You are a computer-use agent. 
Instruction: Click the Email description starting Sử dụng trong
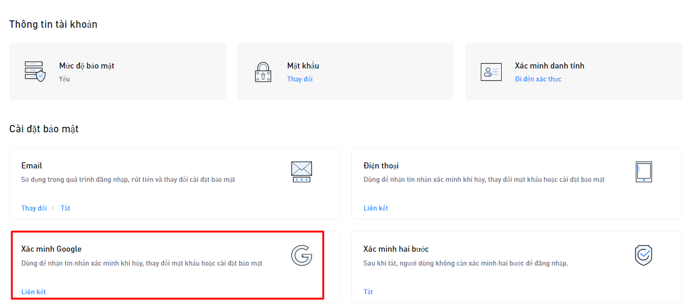click(x=128, y=180)
